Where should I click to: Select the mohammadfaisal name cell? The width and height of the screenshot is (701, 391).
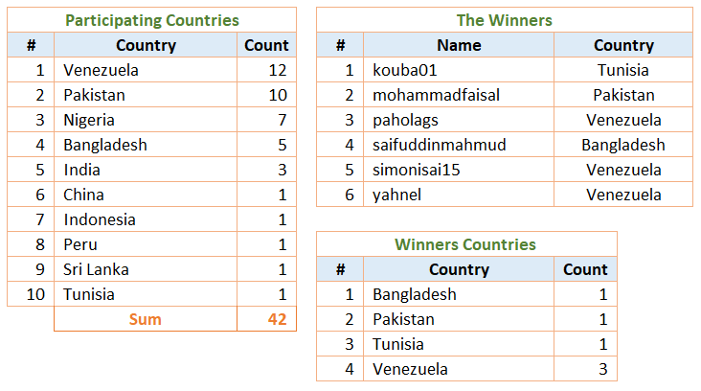[x=459, y=95]
